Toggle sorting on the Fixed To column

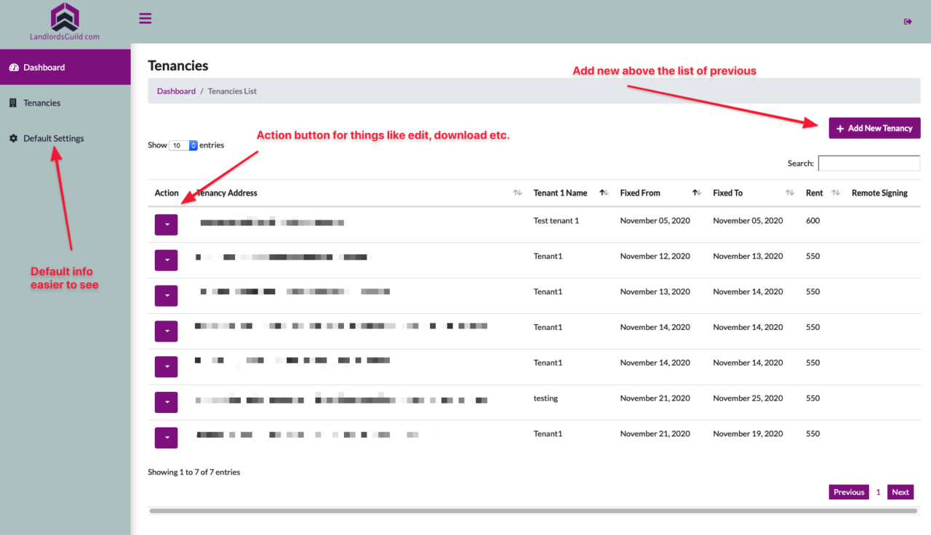(x=790, y=193)
